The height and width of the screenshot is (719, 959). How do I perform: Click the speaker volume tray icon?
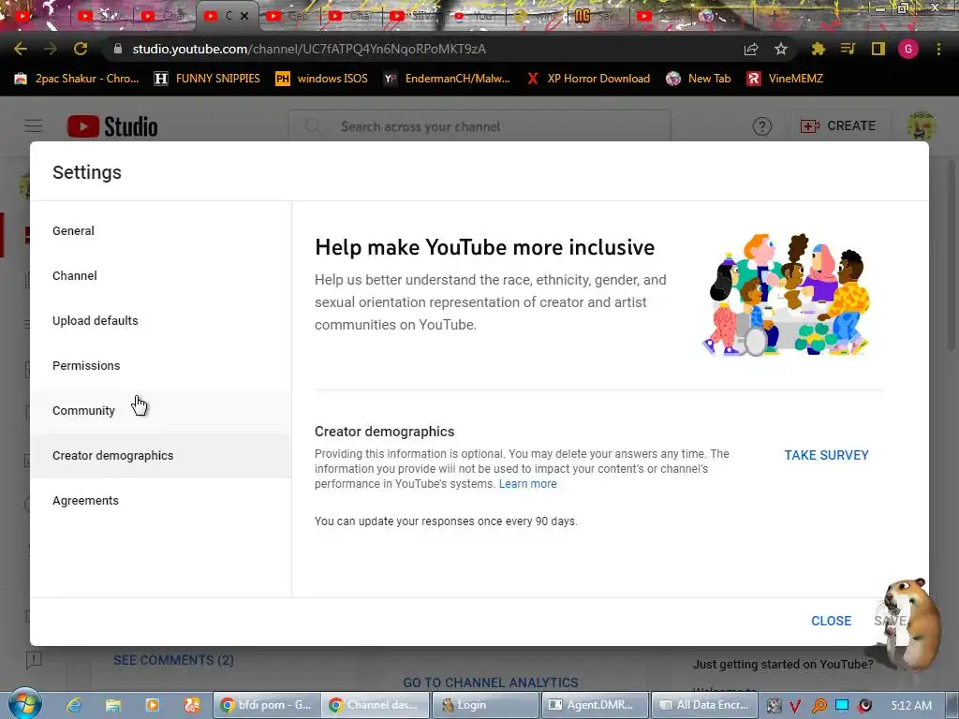pos(864,706)
